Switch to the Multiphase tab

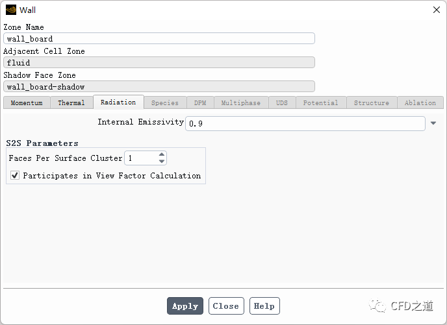[240, 102]
